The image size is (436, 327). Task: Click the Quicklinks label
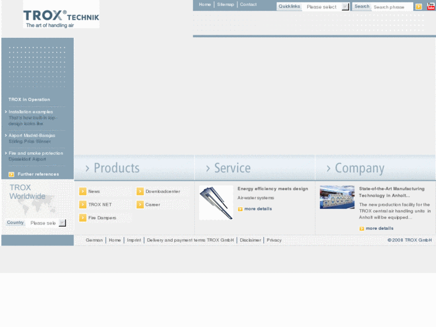coord(289,7)
